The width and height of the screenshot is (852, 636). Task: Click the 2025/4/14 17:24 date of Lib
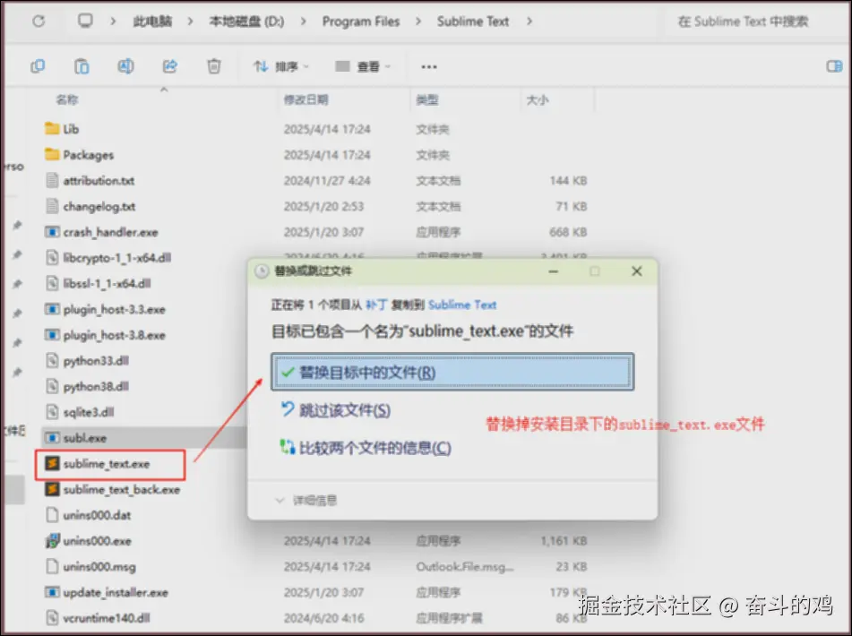[x=327, y=129]
